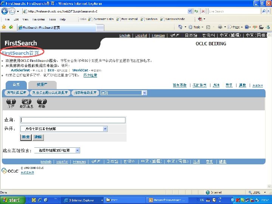
Task: Click the 查询 query text field
Action: 73,120
